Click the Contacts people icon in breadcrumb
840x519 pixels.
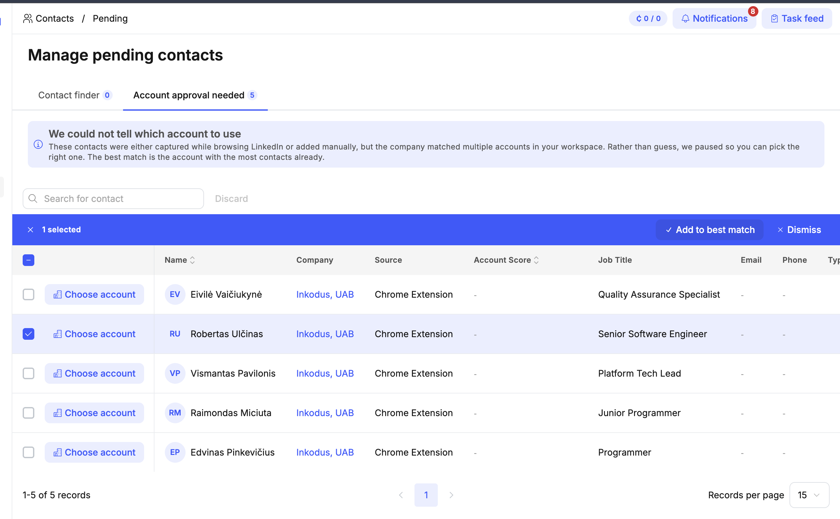(x=28, y=18)
